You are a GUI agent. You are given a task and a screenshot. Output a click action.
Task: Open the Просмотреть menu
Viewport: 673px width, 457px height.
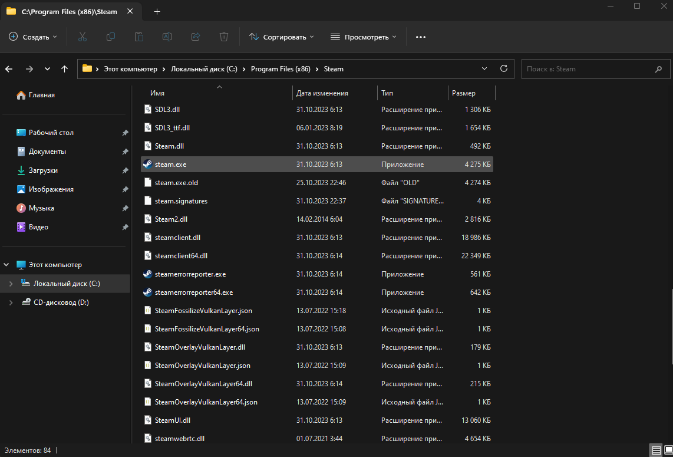(364, 37)
